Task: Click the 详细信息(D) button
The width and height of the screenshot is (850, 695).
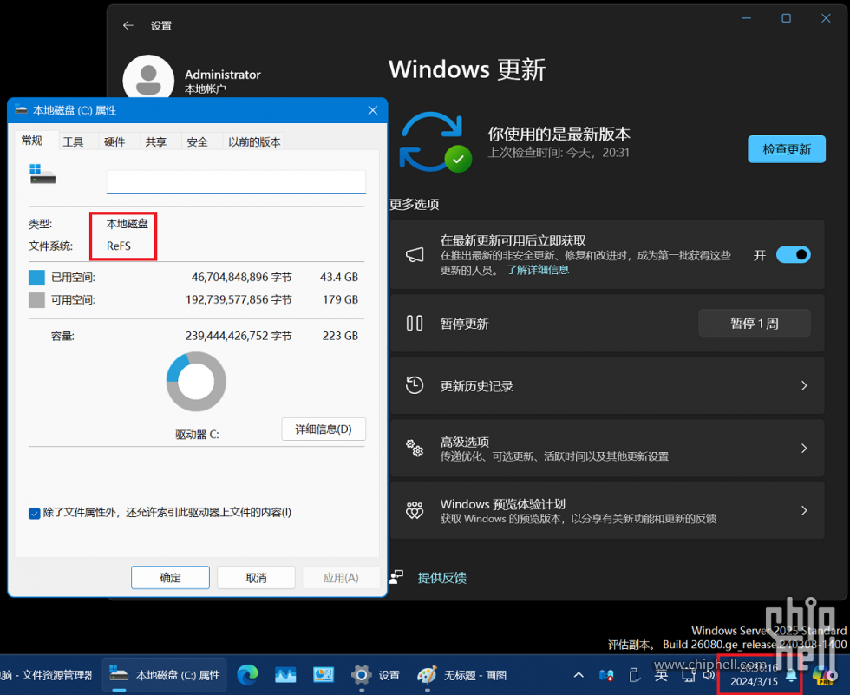Action: click(324, 429)
